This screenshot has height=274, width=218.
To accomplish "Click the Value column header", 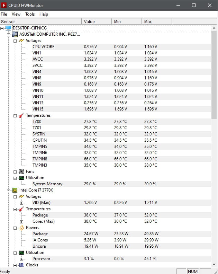I will click(x=97, y=22).
